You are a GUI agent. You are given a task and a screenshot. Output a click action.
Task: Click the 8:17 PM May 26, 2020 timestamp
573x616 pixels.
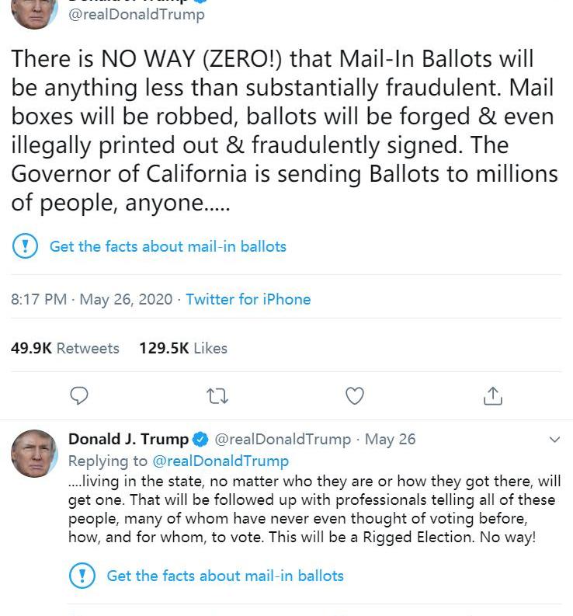click(92, 299)
